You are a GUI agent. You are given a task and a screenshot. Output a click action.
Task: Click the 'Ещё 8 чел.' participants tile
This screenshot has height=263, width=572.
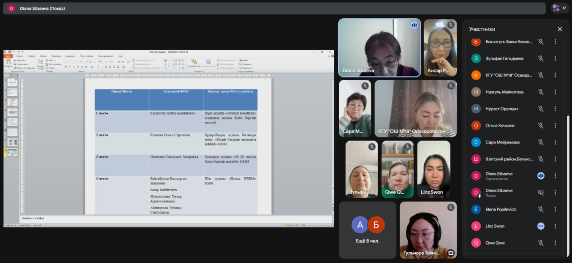367,230
